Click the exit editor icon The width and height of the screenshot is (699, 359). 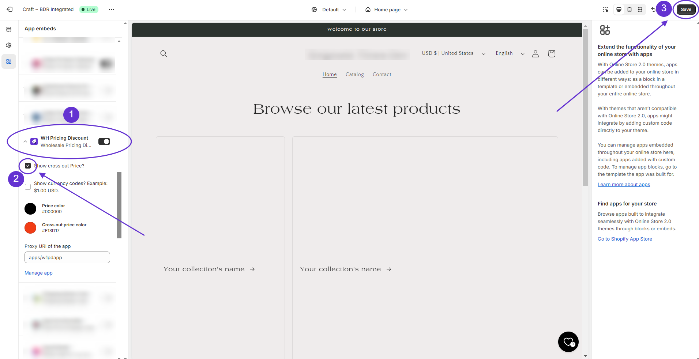pyautogui.click(x=10, y=10)
